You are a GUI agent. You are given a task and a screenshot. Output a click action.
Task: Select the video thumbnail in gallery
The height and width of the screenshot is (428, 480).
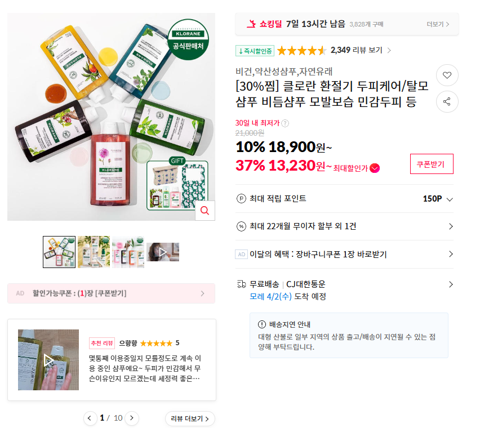click(x=163, y=252)
